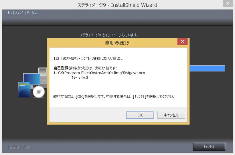Click the 1以上のファイルを正しく自己登録しませんでした message
Screen dimensions: 235x155
[x=88, y=59]
